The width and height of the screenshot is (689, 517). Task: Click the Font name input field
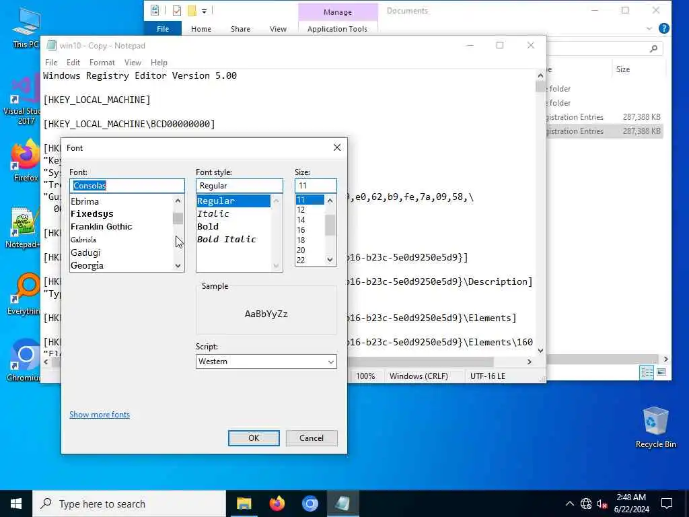127,186
